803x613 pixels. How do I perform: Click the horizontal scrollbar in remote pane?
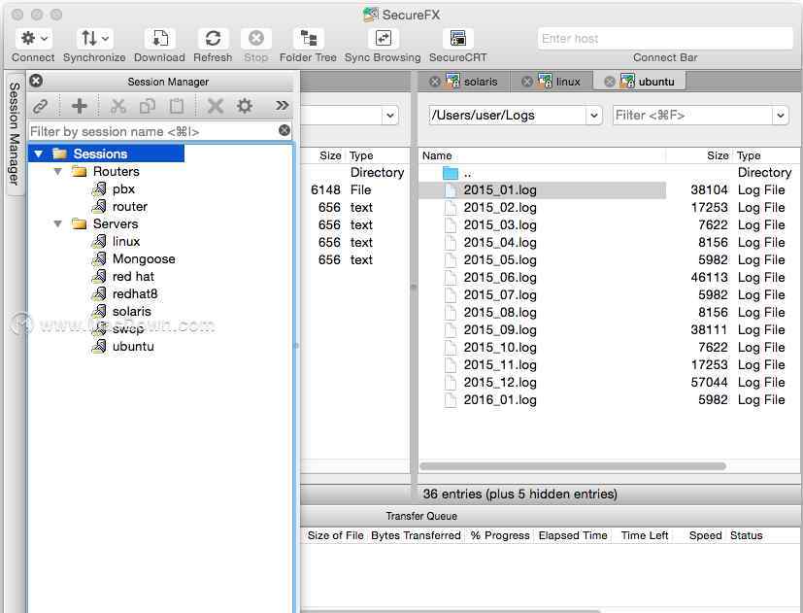[x=573, y=466]
